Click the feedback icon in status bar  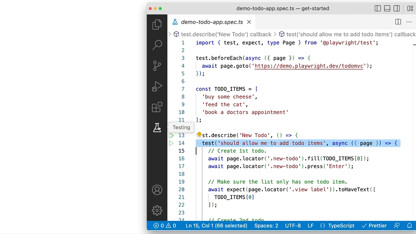pyautogui.click(x=396, y=226)
